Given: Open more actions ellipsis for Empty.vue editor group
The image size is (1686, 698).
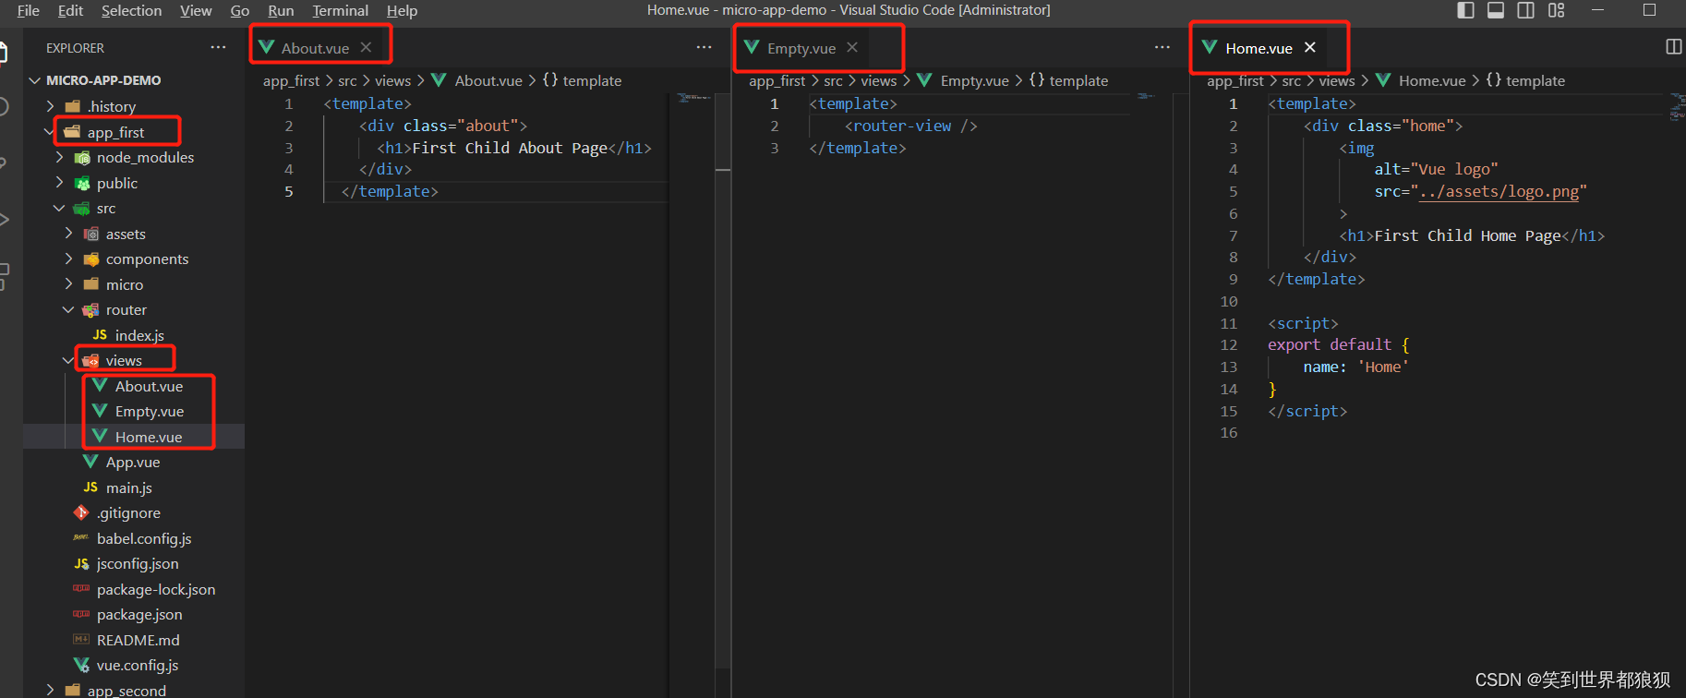Looking at the screenshot, I should point(1162,47).
